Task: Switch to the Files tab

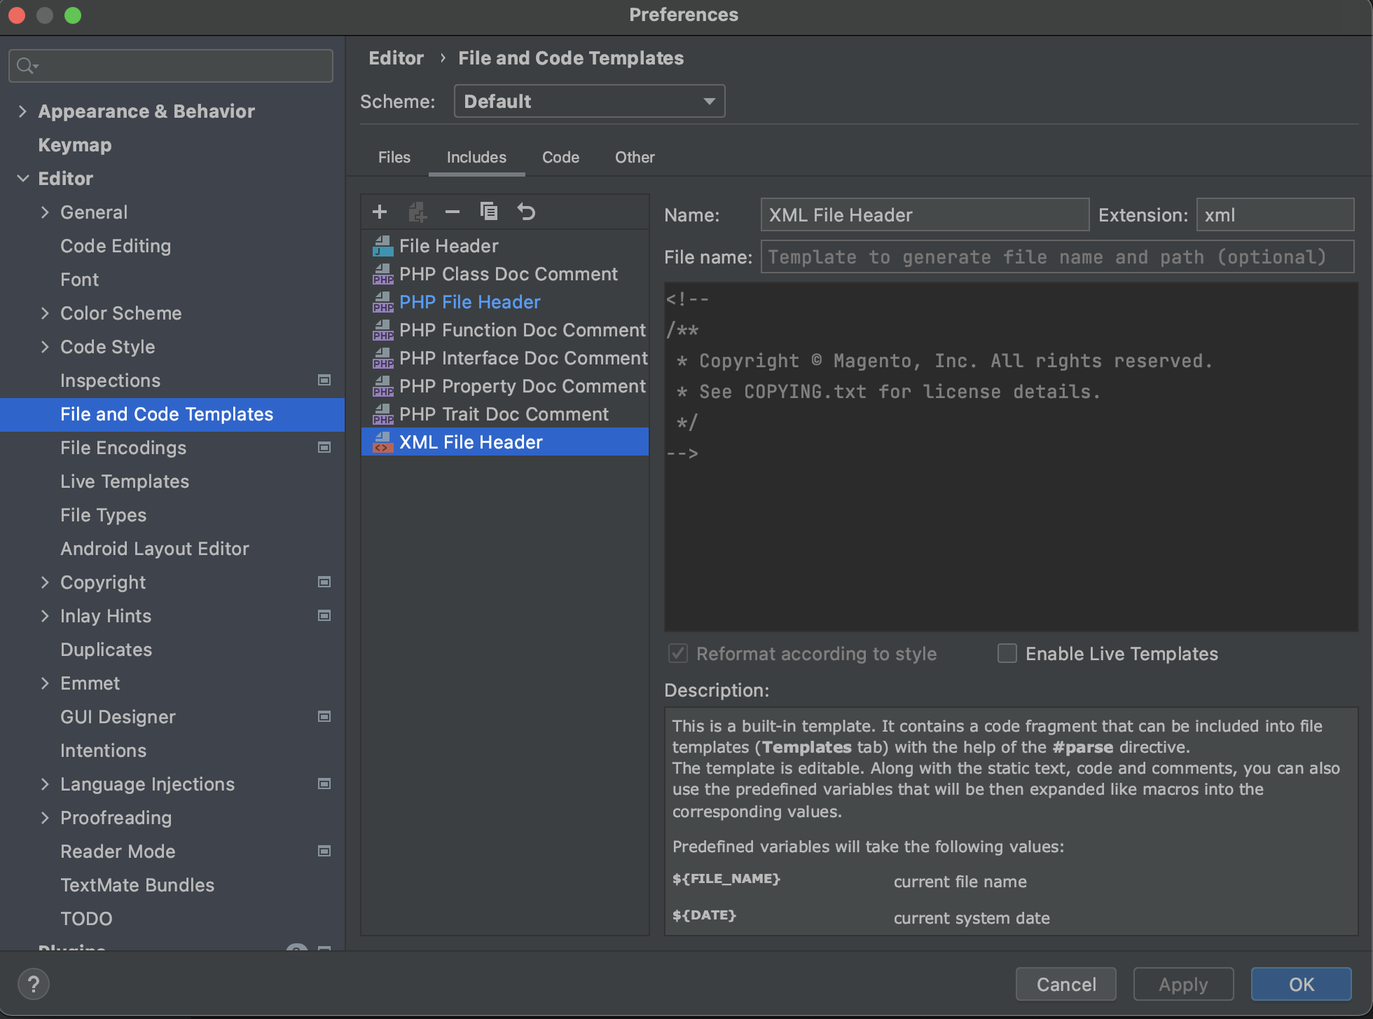Action: coord(394,157)
